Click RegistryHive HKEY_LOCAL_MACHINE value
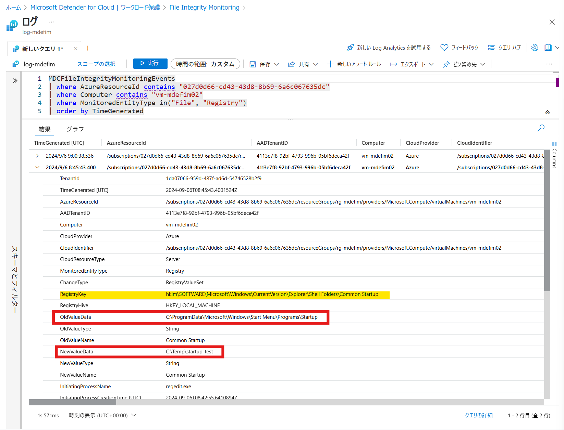564x430 pixels. (193, 305)
